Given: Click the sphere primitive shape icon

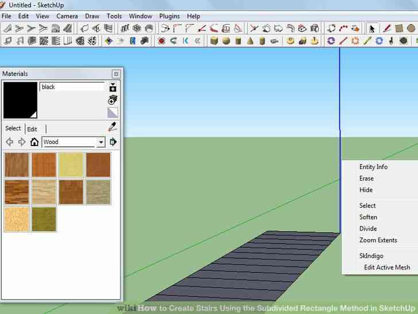Looking at the screenshot, I should point(226,41).
